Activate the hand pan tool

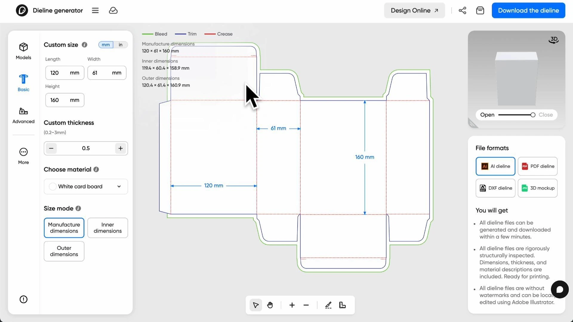pyautogui.click(x=270, y=305)
